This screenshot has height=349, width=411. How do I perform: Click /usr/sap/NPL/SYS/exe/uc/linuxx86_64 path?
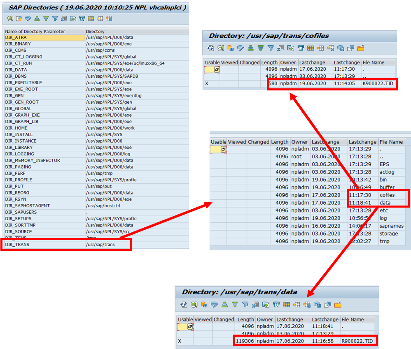point(125,63)
